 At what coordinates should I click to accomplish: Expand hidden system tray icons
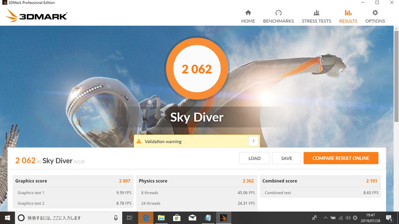coord(326,218)
